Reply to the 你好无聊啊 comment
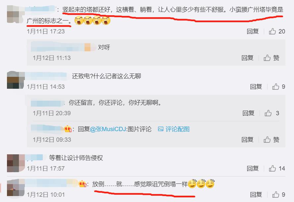The image size is (294, 202). (x=248, y=113)
